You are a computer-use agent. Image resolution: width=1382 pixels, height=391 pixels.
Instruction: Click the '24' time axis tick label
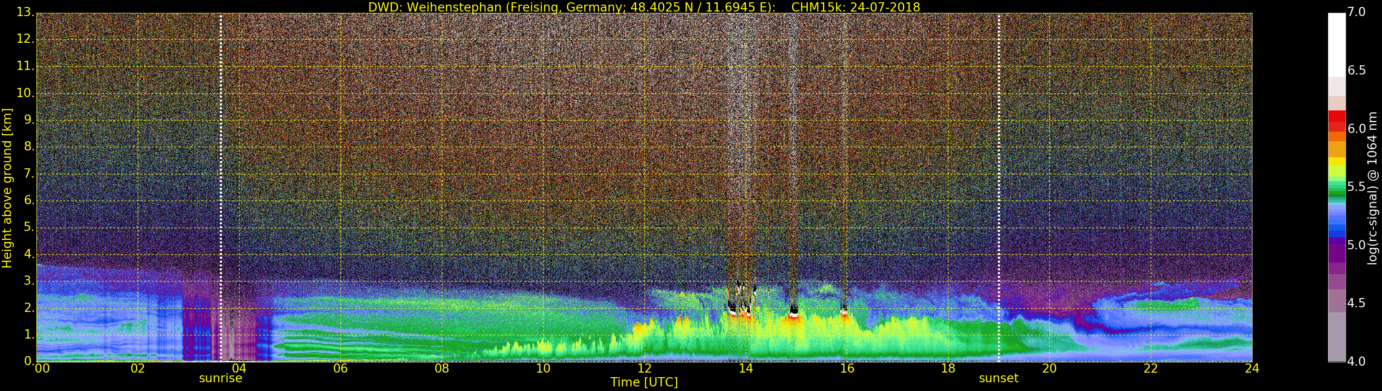pos(1252,368)
